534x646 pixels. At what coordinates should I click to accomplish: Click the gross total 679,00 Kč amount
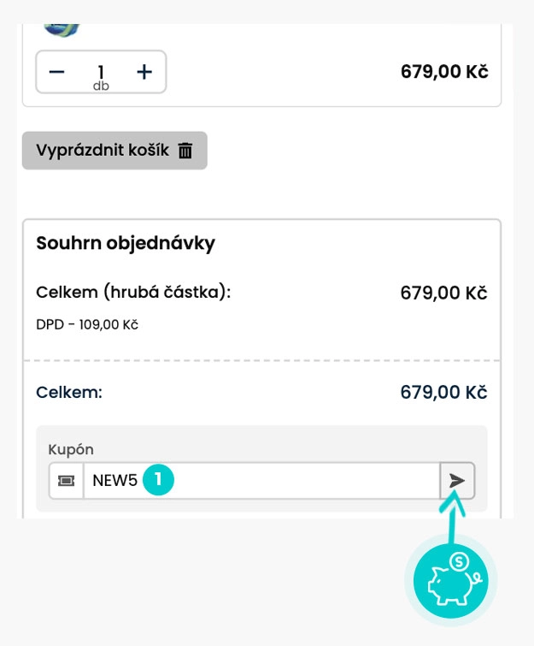click(443, 293)
